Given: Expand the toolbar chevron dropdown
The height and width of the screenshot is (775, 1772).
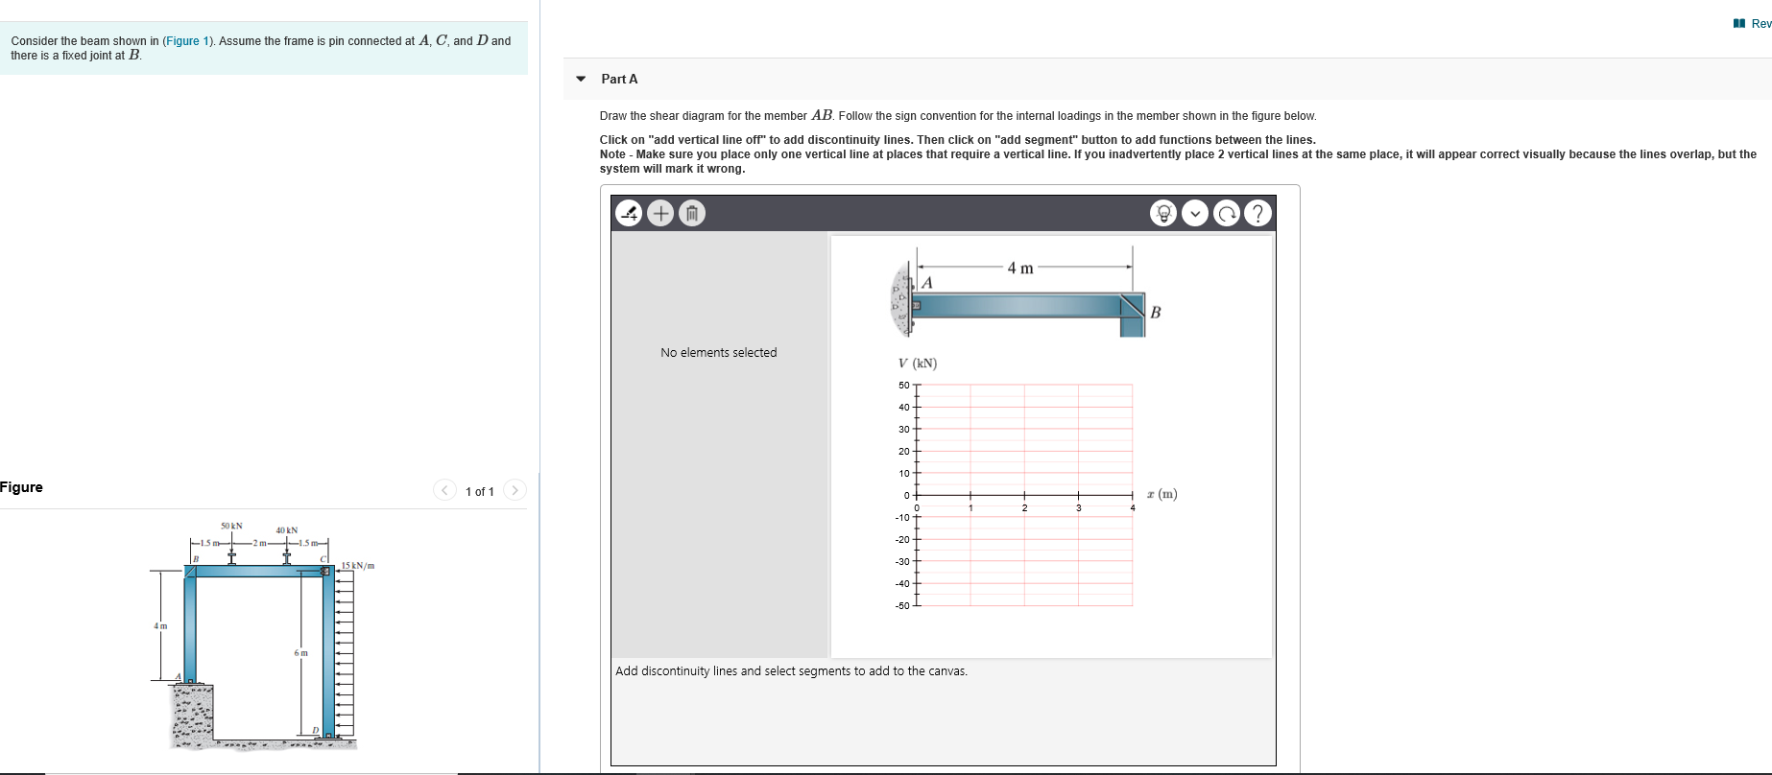Looking at the screenshot, I should 1195,213.
